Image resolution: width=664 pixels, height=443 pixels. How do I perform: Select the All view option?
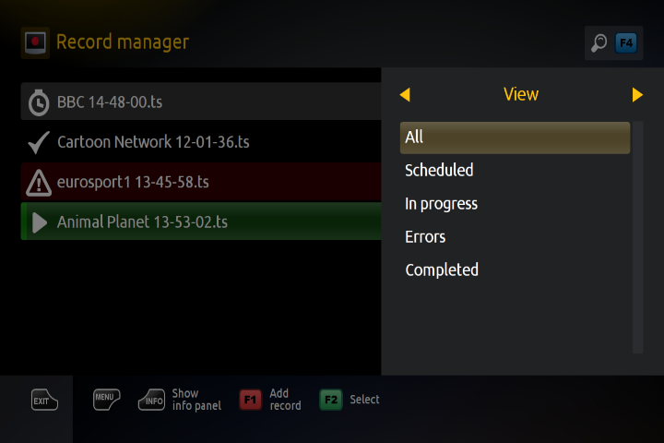pyautogui.click(x=515, y=138)
